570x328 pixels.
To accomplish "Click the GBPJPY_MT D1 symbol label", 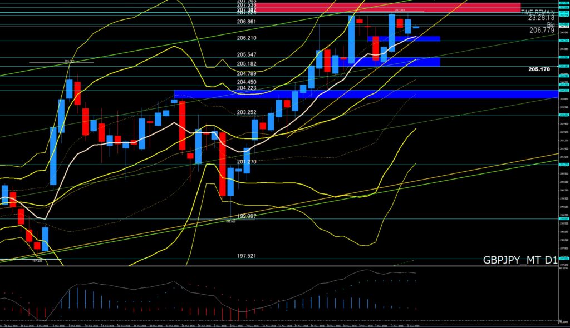I will pos(520,260).
